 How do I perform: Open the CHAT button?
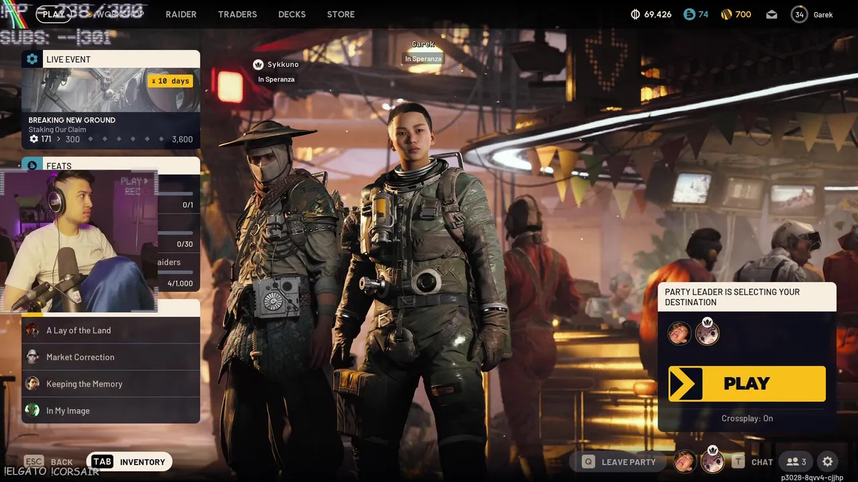(x=762, y=462)
